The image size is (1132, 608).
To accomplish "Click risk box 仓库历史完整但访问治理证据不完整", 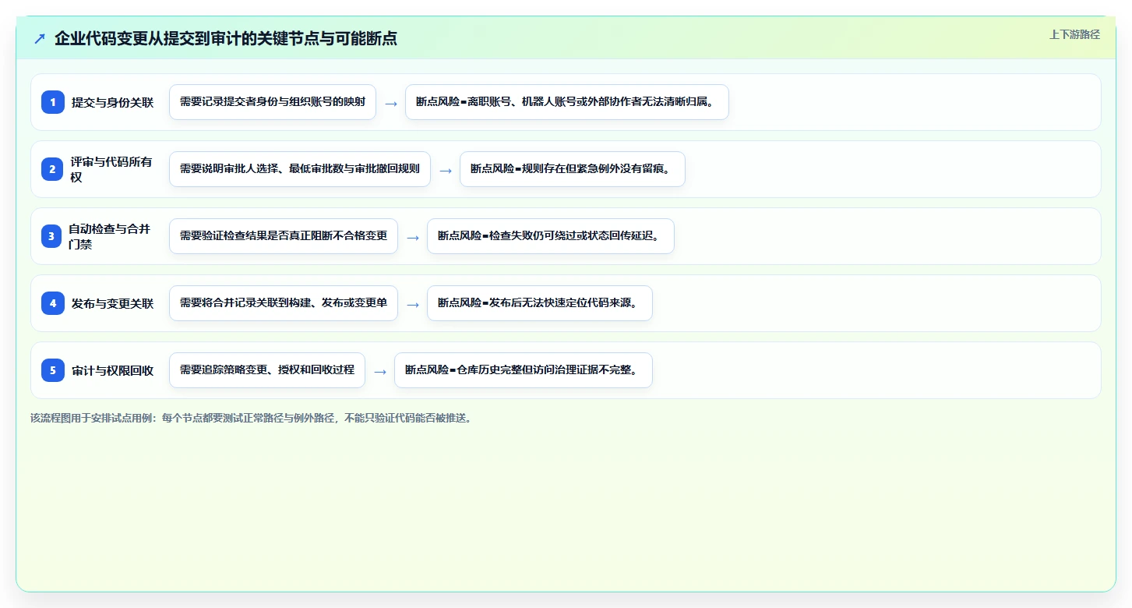I will pyautogui.click(x=524, y=370).
